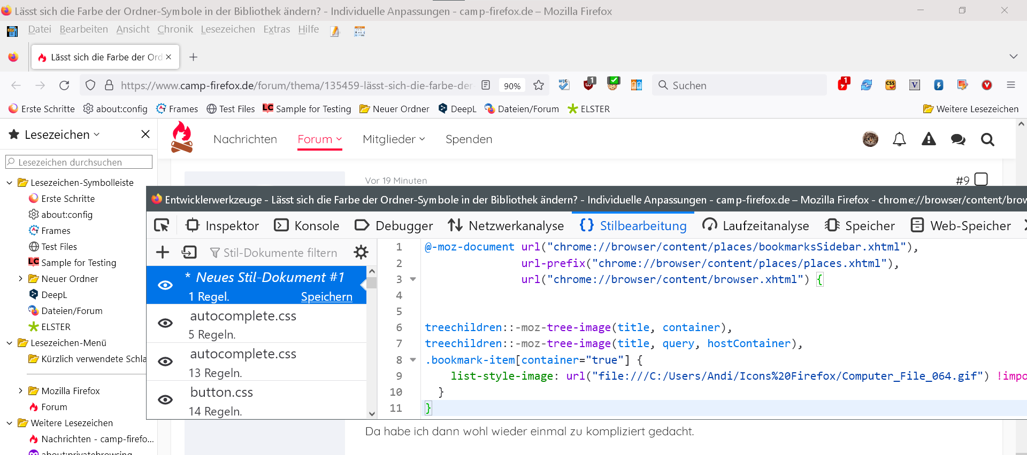Open the Nachrichten forum link

pyautogui.click(x=245, y=139)
